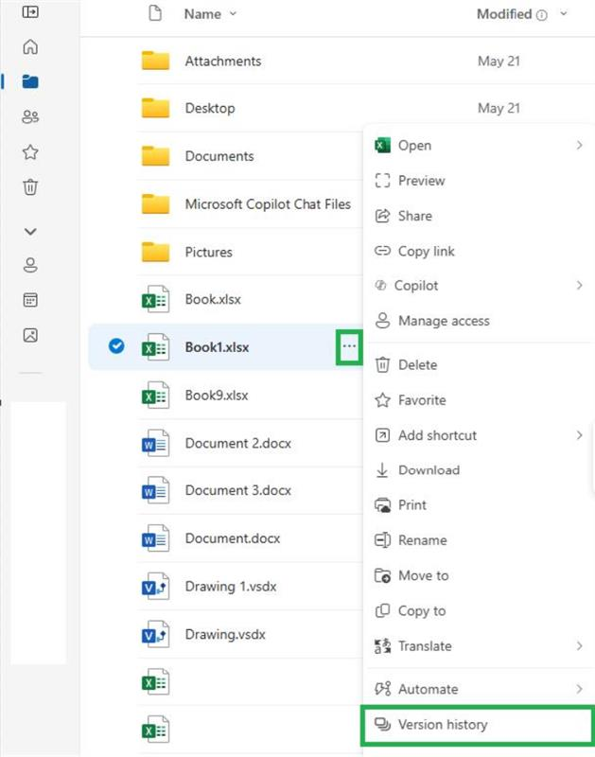
Task: Open the Modified column sort dropdown
Action: 563,14
